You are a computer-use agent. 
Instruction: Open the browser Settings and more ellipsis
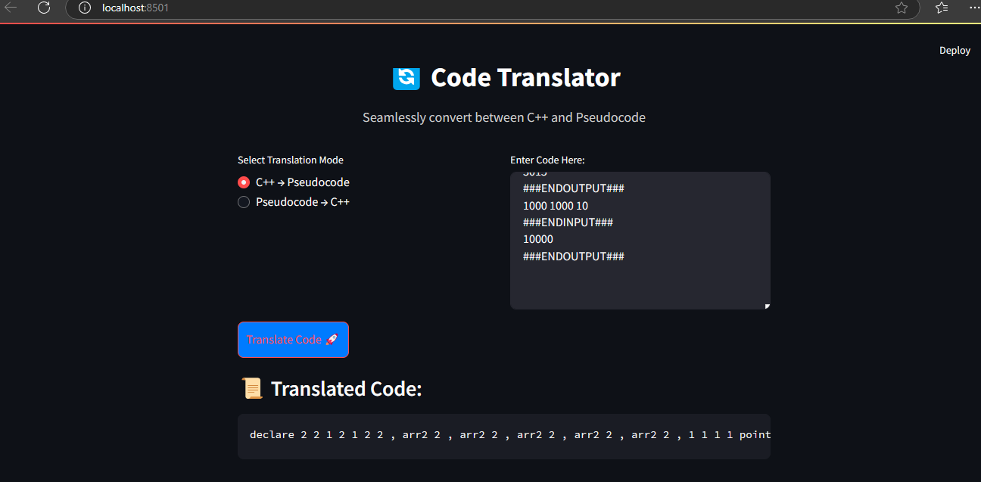point(973,8)
